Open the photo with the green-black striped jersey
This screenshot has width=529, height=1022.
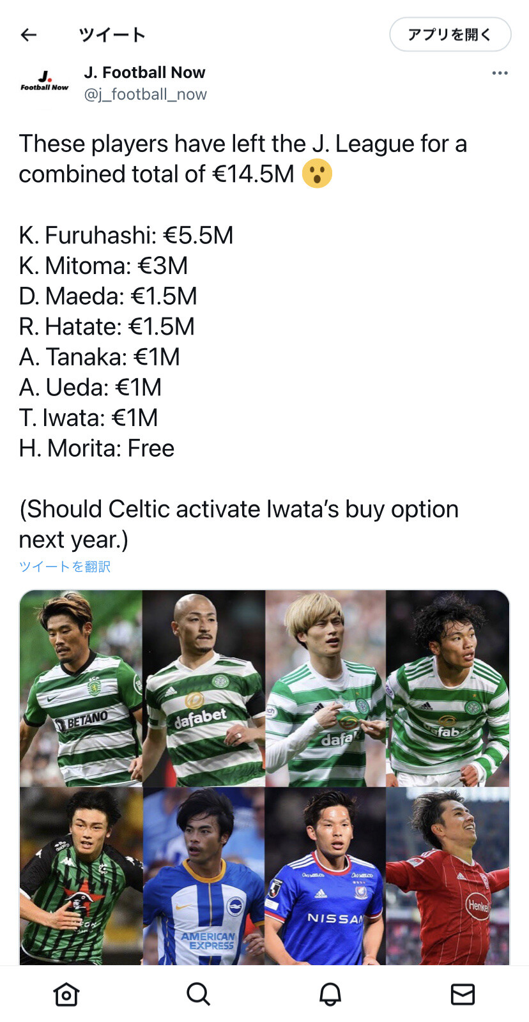point(81,875)
